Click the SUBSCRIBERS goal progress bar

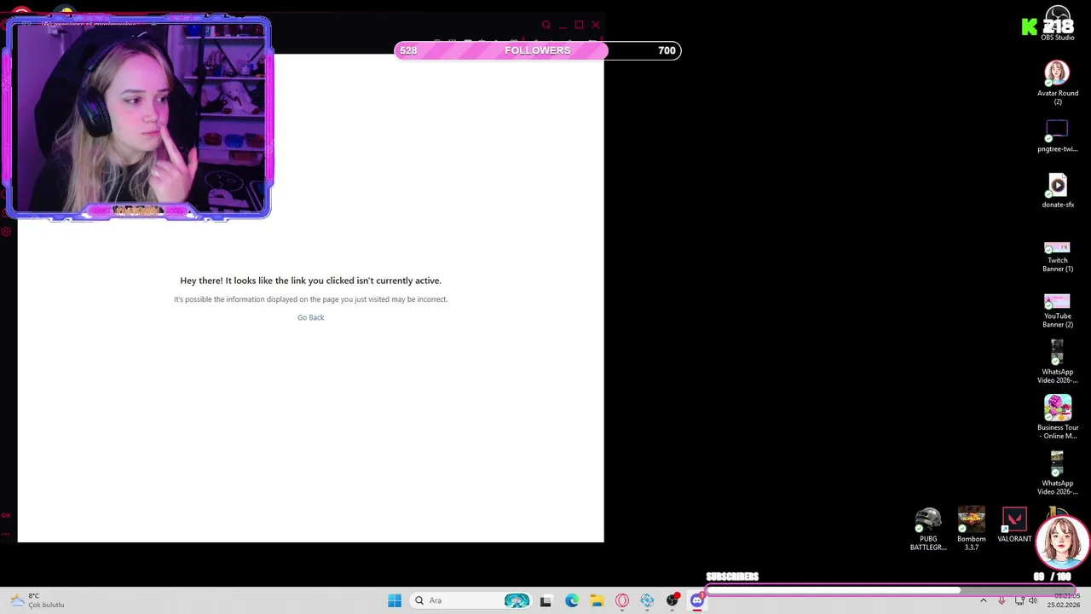point(889,590)
